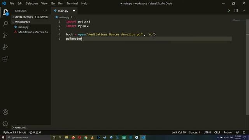Open the Selection menu

[x=32, y=3]
